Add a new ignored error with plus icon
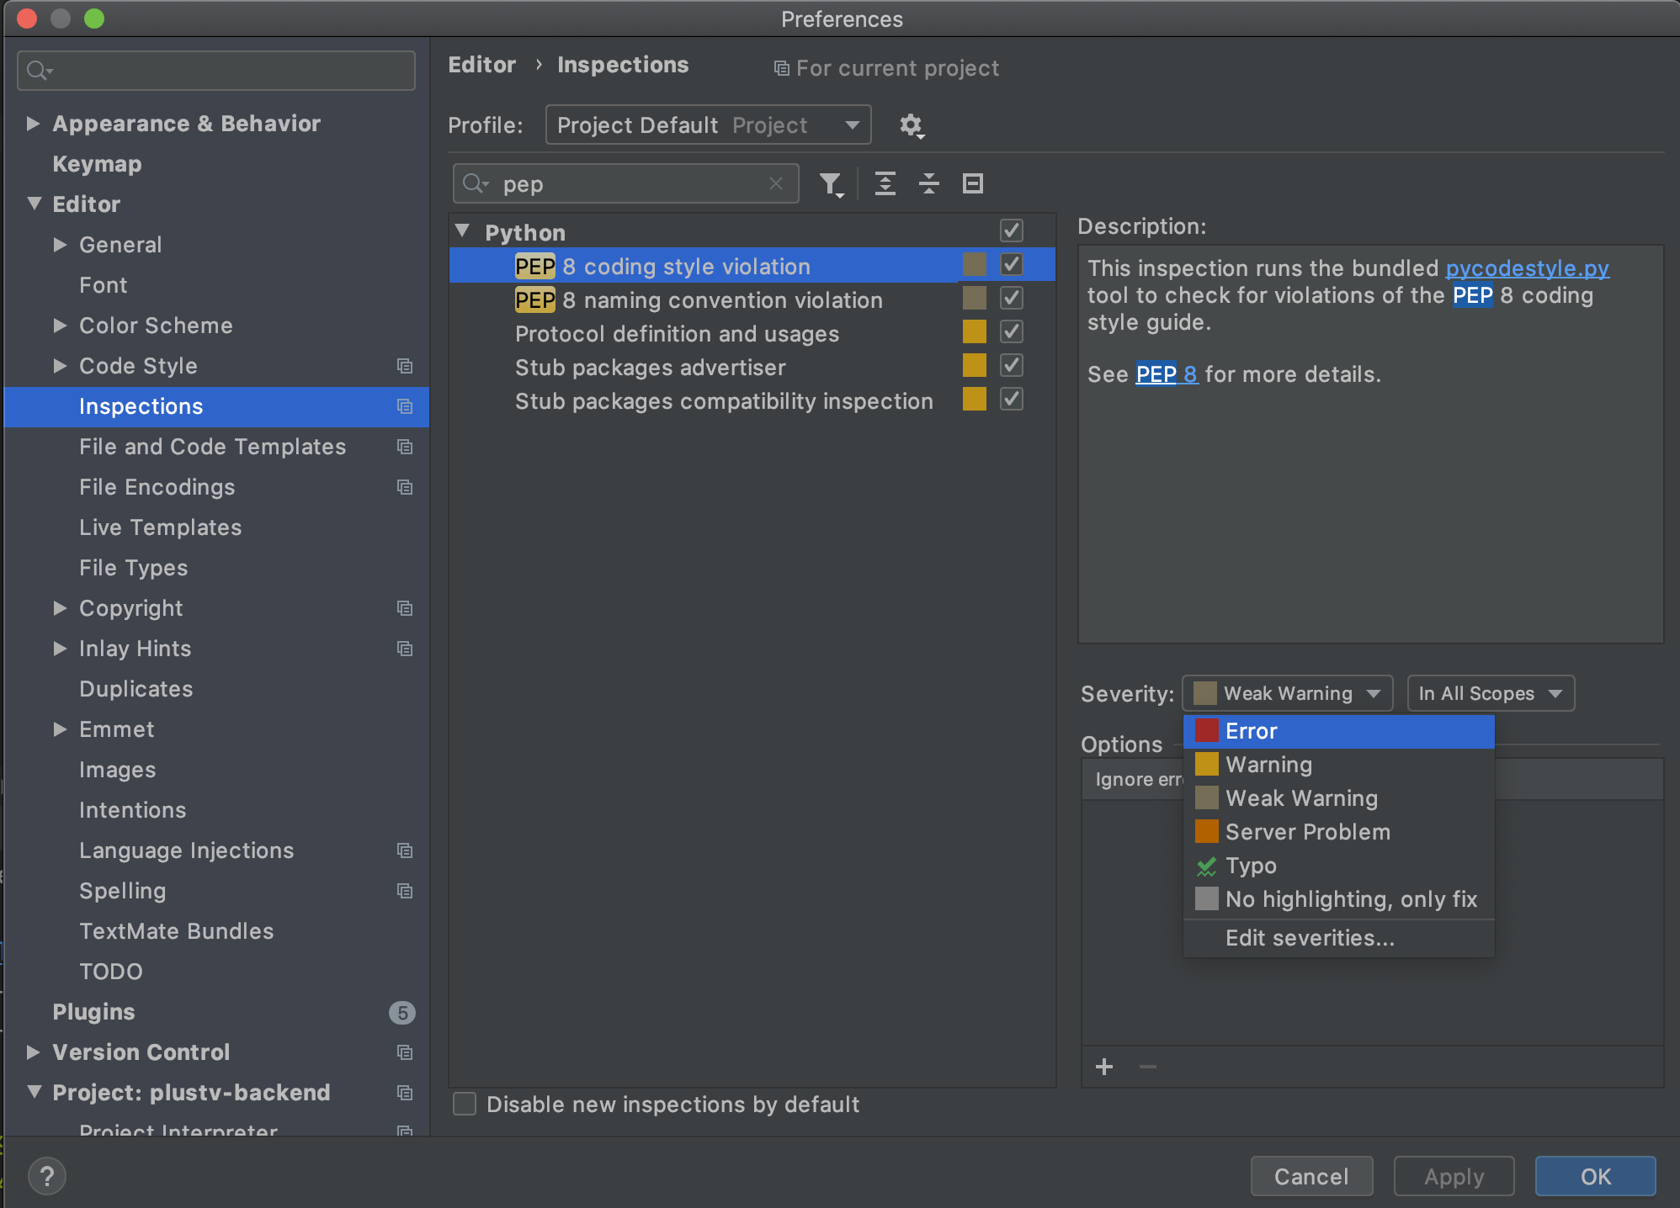 [1104, 1067]
